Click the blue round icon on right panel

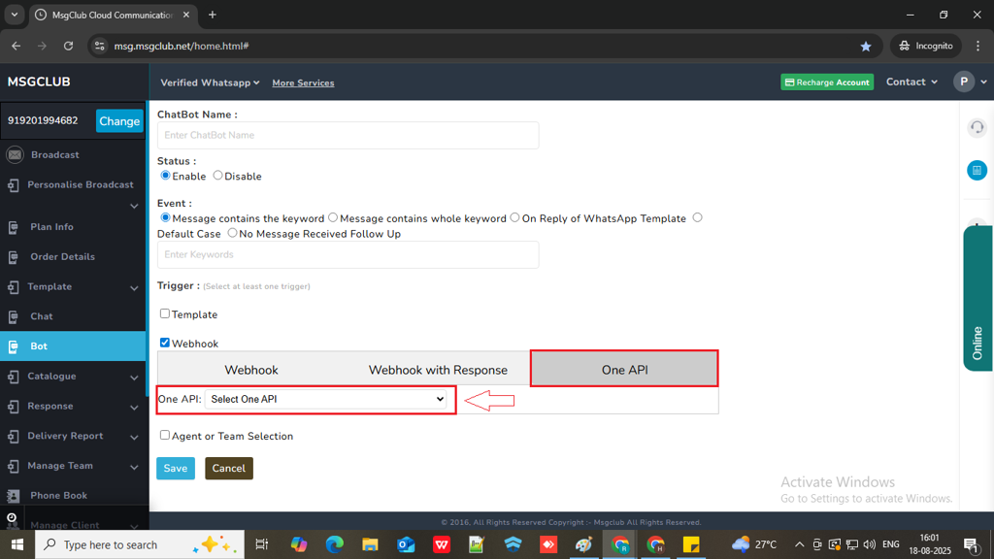977,170
